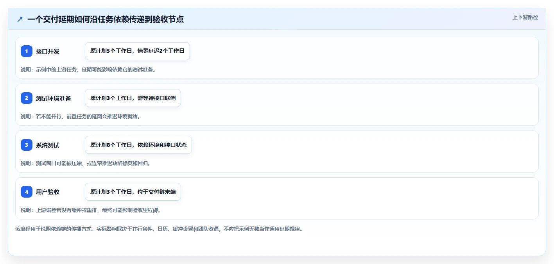Click the box 原计划3个工作日，位于交付链末端

tap(133, 192)
